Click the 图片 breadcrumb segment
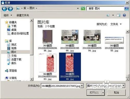This screenshot has width=130, height=99. coord(32,8)
